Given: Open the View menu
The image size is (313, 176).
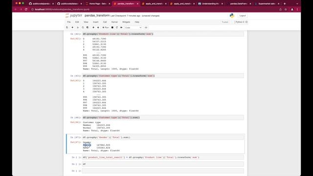Looking at the screenshot, I should pos(86,22).
